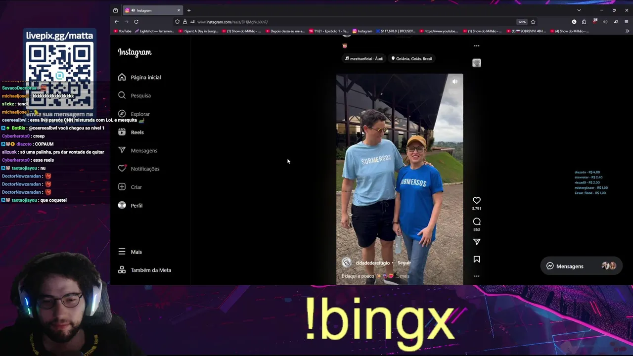Click the round extension icon left of puzzle
This screenshot has width=633, height=356.
[x=574, y=22]
